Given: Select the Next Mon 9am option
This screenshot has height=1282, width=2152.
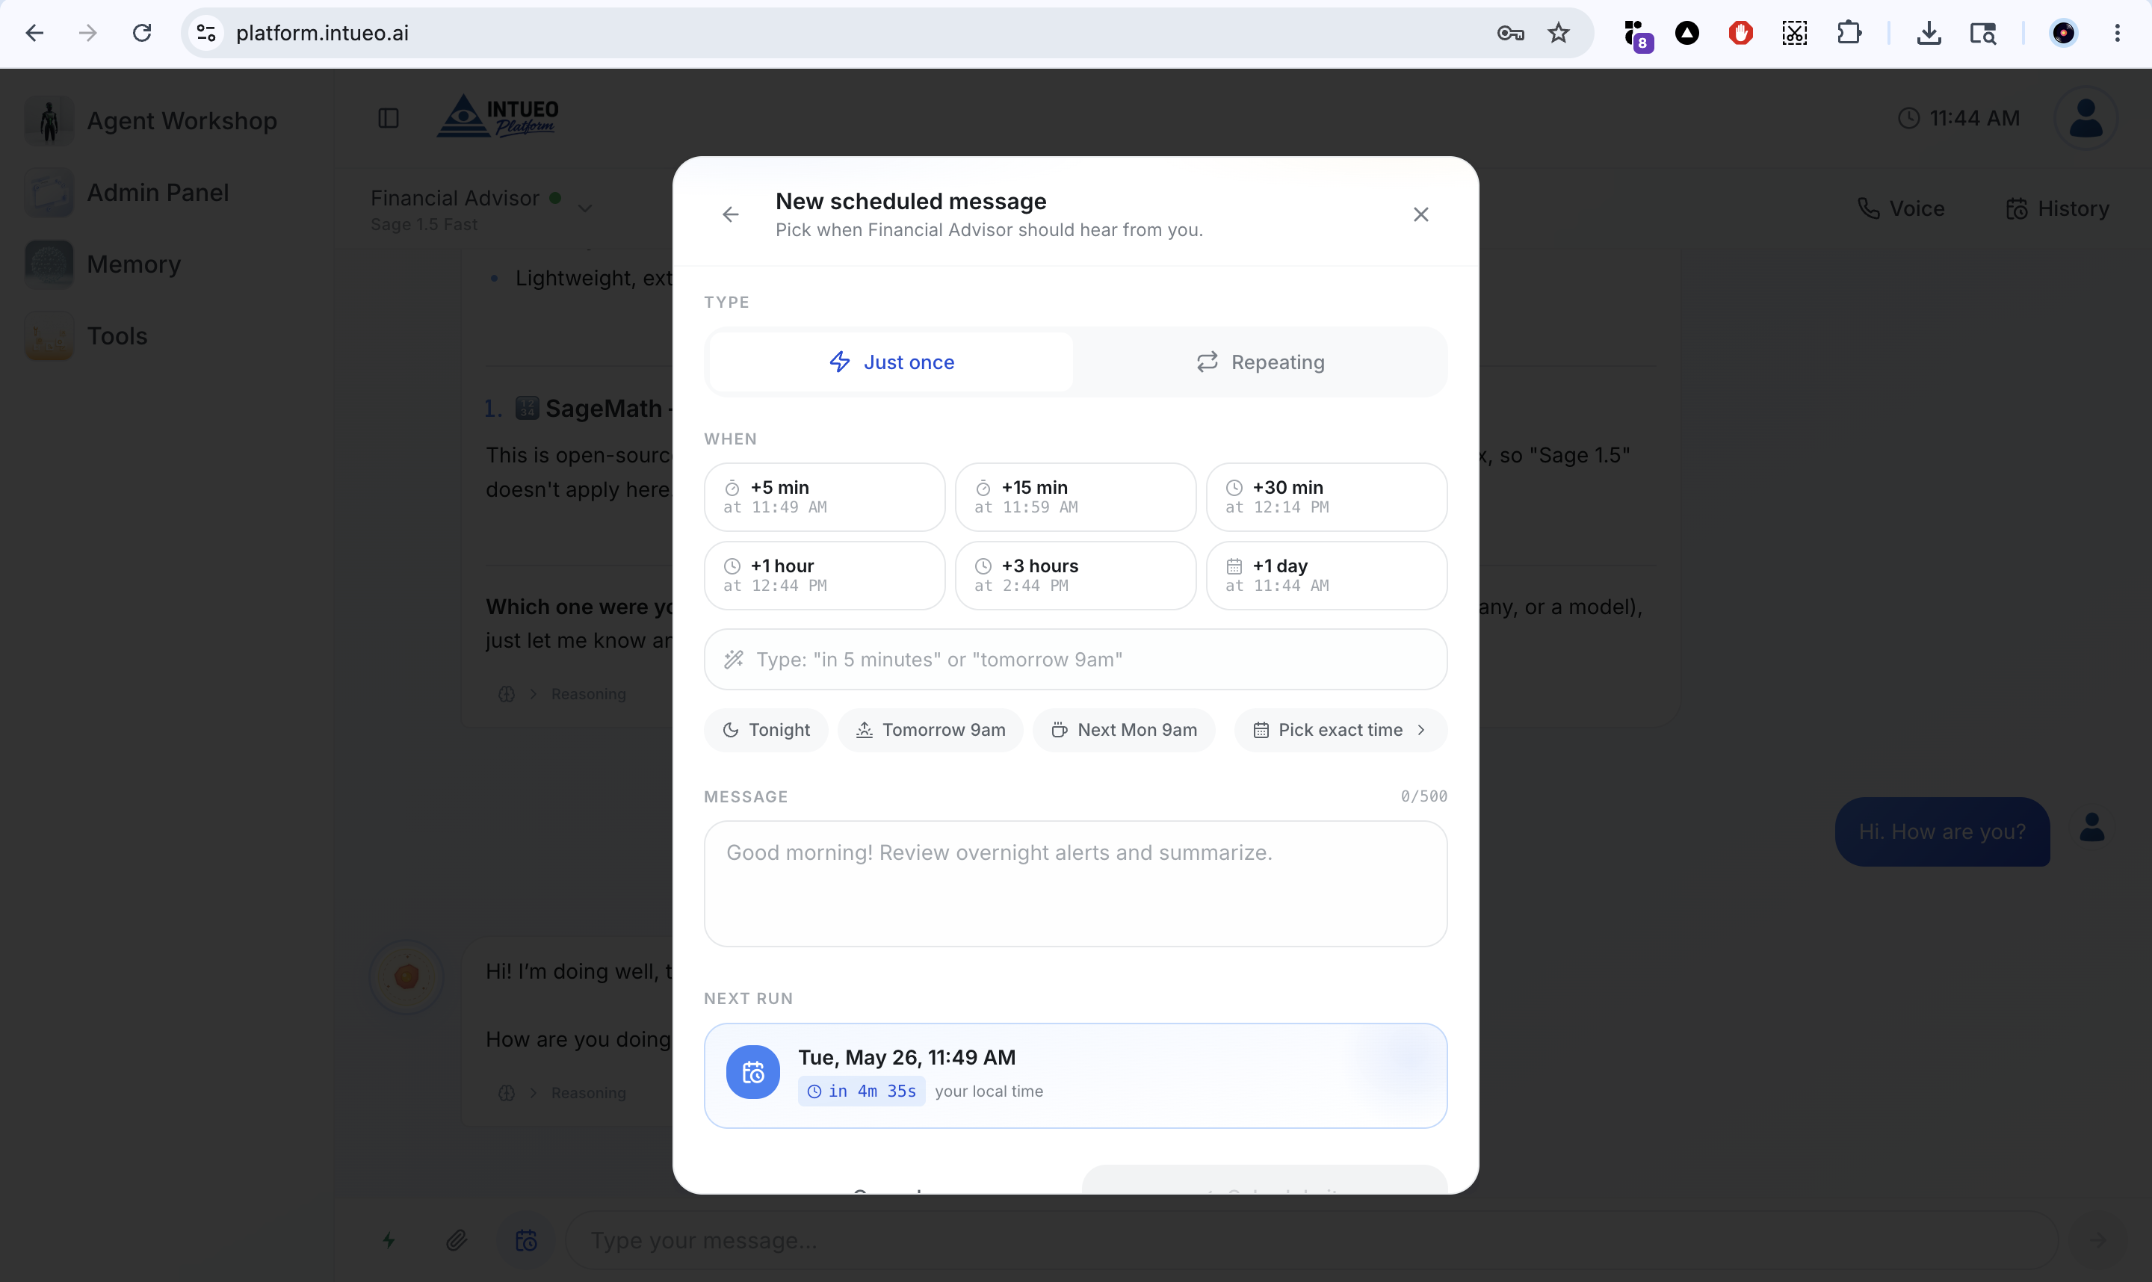Looking at the screenshot, I should pos(1124,730).
